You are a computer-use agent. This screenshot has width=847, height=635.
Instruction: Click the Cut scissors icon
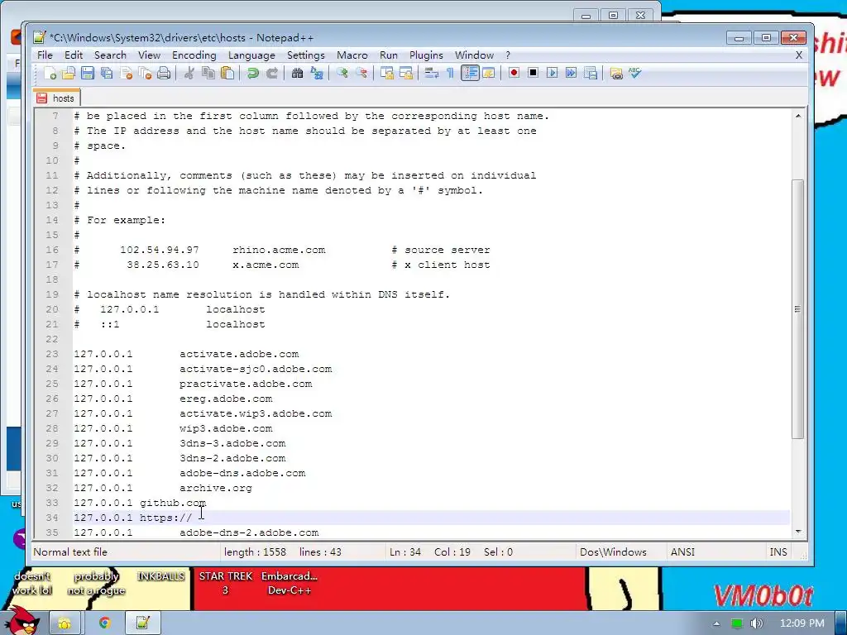coord(189,74)
